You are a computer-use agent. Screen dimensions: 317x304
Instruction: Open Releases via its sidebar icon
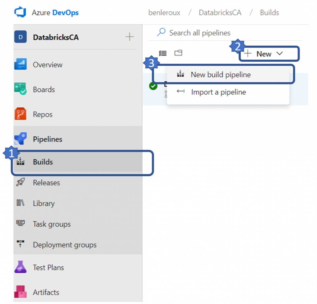(x=21, y=183)
